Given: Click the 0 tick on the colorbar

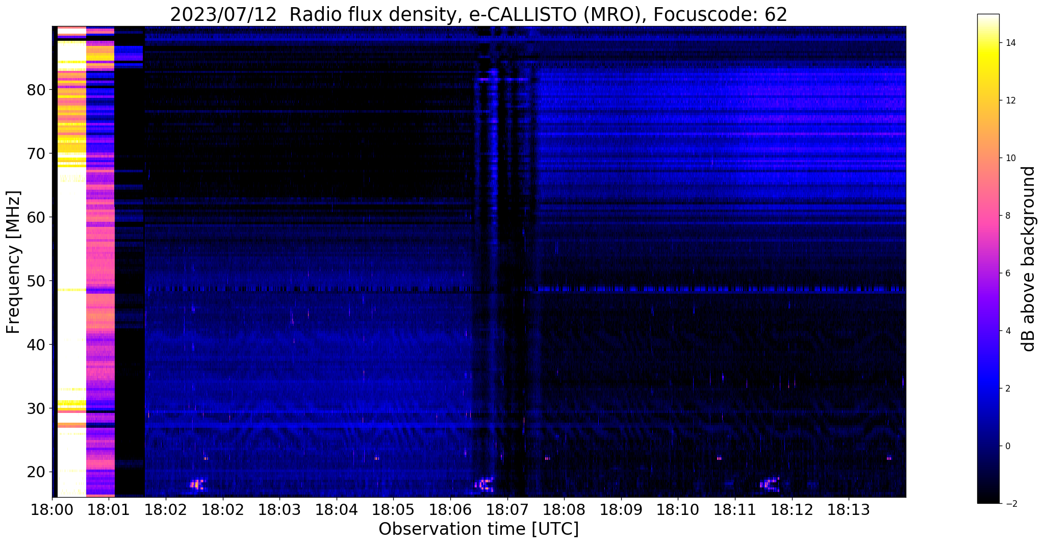Looking at the screenshot, I should pos(1007,446).
